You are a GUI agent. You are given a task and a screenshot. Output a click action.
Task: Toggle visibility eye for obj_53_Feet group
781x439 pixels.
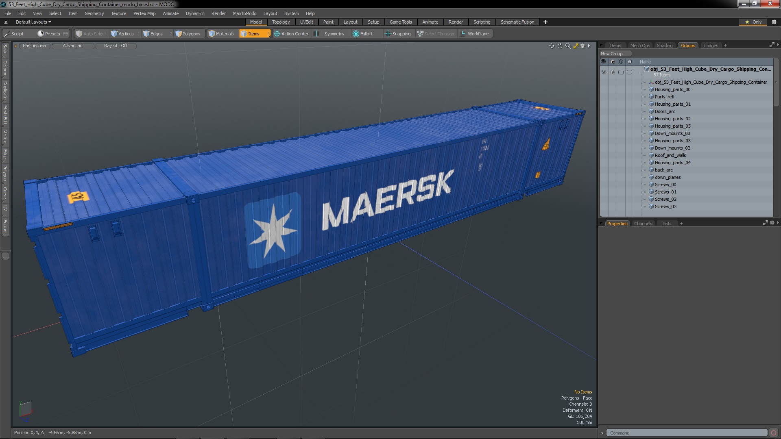[x=604, y=72]
